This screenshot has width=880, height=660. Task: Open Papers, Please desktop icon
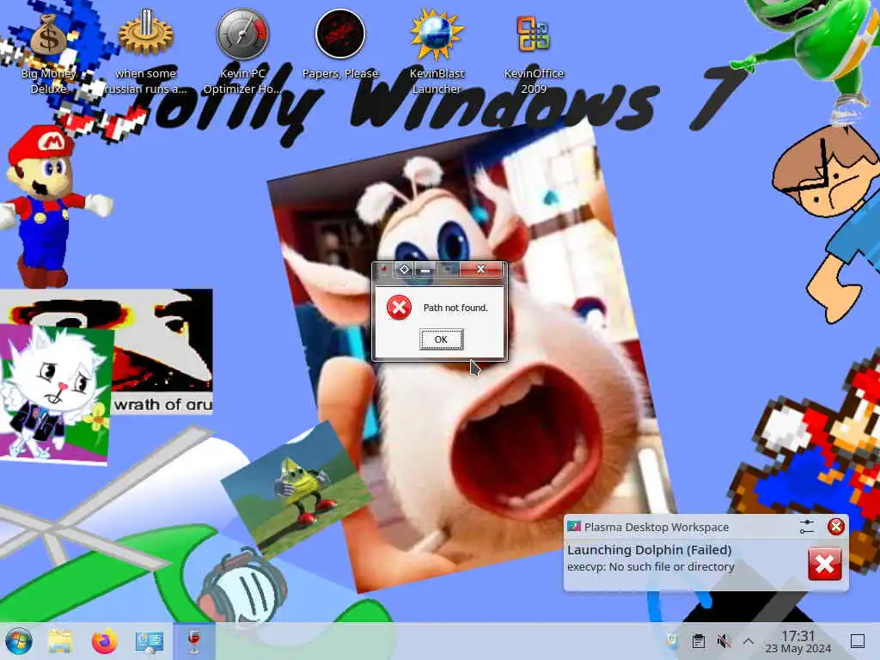[x=340, y=45]
